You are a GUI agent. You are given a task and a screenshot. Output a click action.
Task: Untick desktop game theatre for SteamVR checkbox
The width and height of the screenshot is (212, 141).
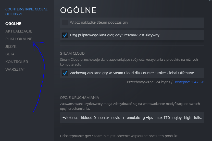pos(65,35)
